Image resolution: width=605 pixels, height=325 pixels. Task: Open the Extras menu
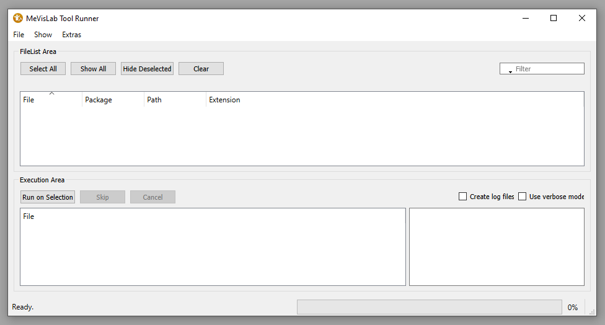pos(71,35)
